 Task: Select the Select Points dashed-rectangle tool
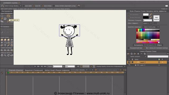tap(2, 16)
